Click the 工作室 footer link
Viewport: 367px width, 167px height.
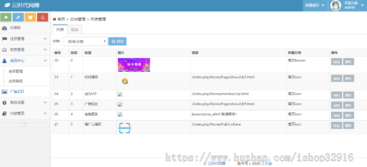pos(267,163)
